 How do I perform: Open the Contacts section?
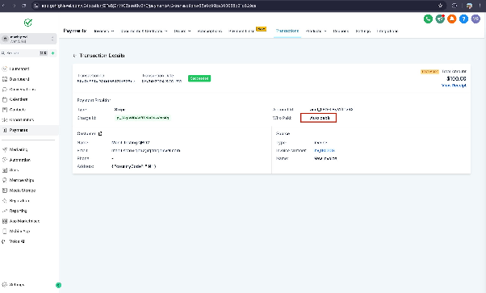tap(18, 110)
